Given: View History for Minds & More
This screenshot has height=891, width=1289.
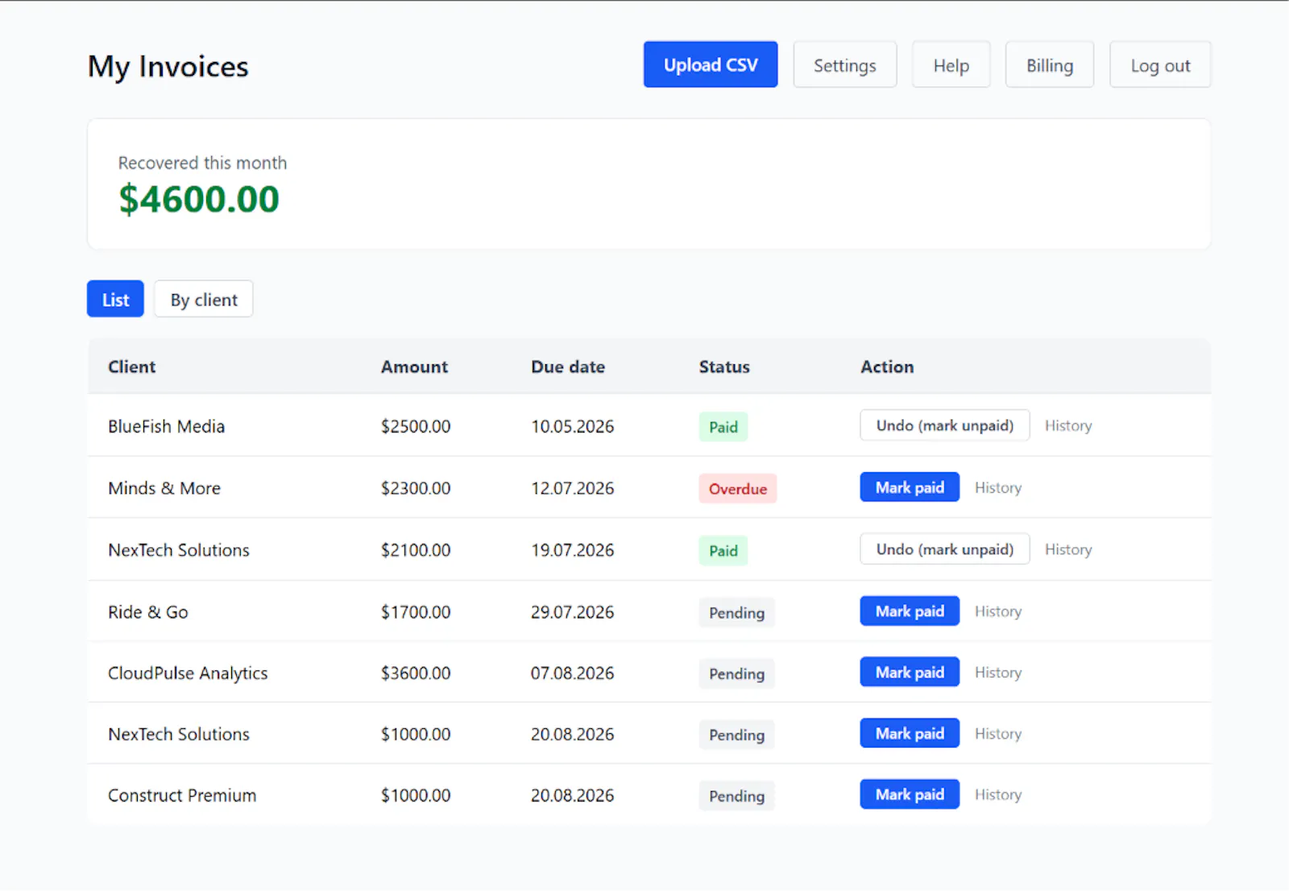Looking at the screenshot, I should click(998, 487).
